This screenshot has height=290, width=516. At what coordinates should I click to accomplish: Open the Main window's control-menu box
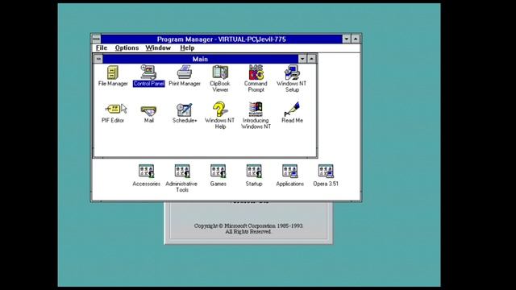click(x=98, y=59)
